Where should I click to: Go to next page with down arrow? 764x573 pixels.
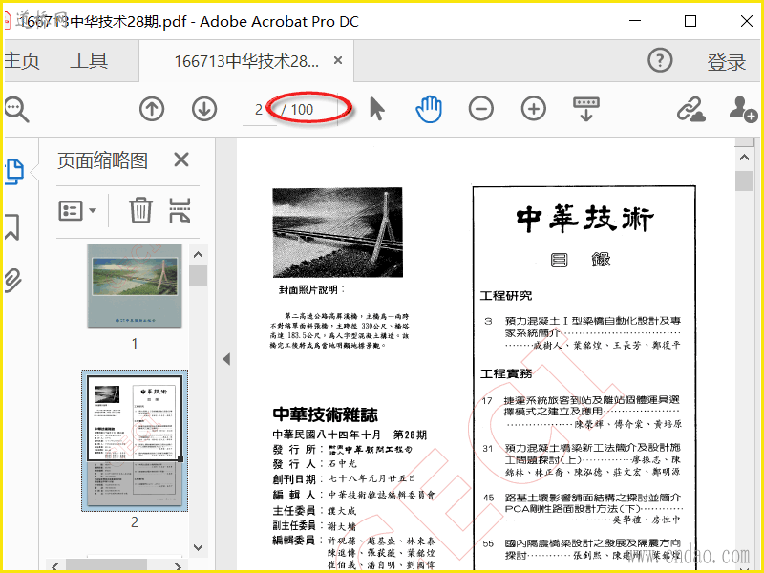pos(204,109)
